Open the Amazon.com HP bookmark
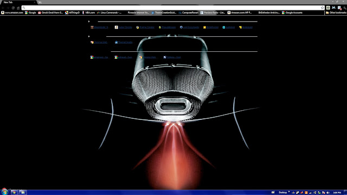This screenshot has width=347, height=195. [240, 12]
